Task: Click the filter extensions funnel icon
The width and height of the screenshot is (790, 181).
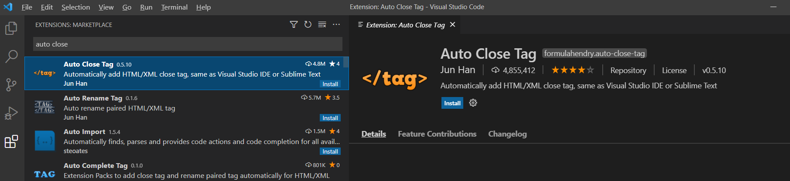Action: pos(294,24)
